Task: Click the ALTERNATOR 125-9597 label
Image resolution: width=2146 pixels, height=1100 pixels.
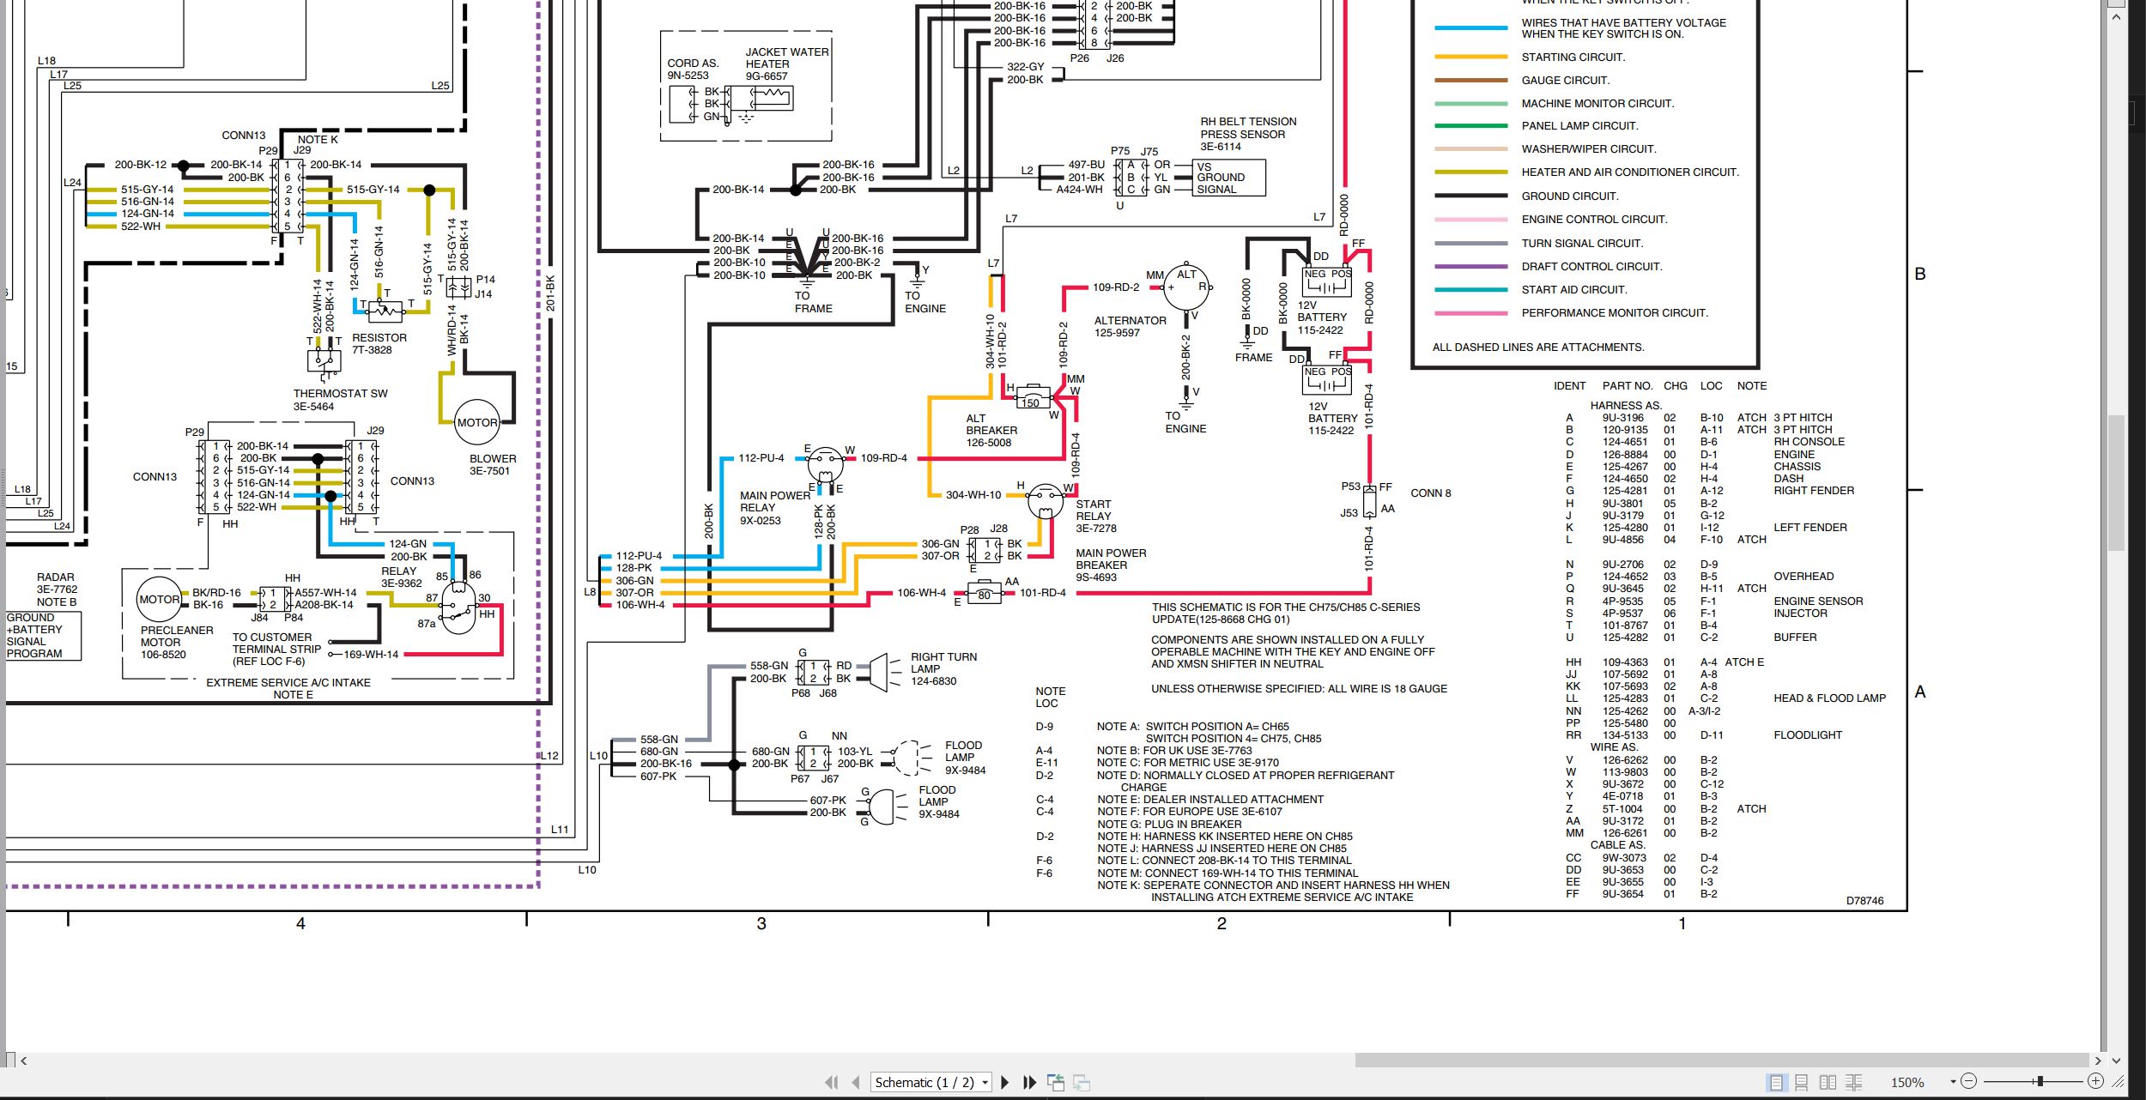Action: point(1130,326)
